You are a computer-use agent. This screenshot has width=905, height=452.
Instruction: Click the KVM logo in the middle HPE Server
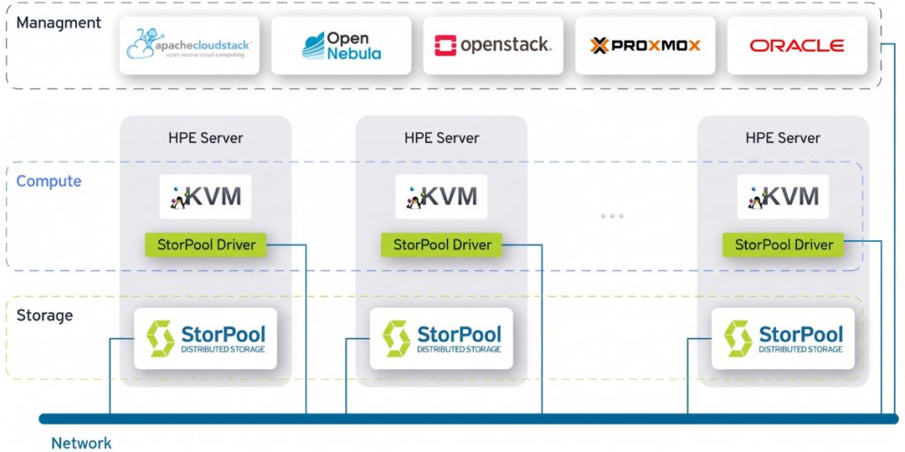point(442,197)
